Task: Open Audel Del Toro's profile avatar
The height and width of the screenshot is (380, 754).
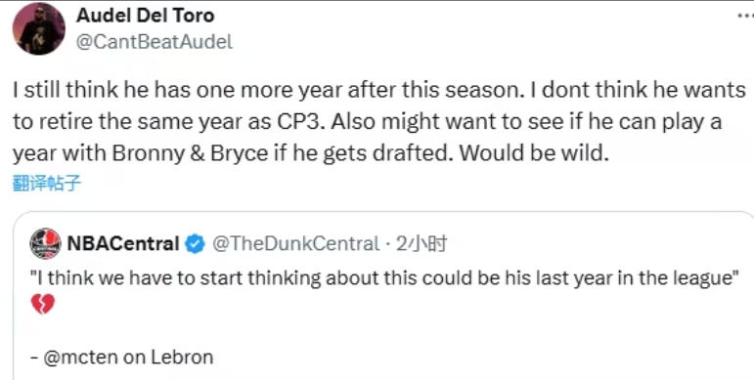Action: 38,29
